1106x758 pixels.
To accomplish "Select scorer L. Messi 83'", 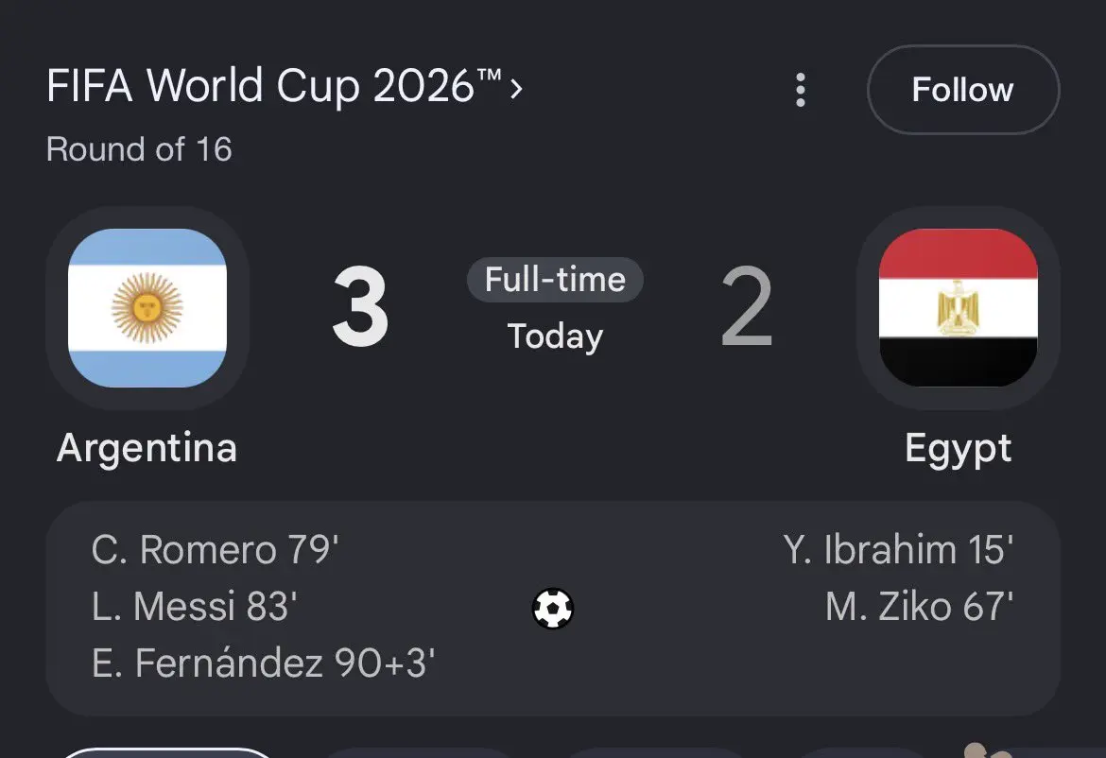I will tap(195, 607).
